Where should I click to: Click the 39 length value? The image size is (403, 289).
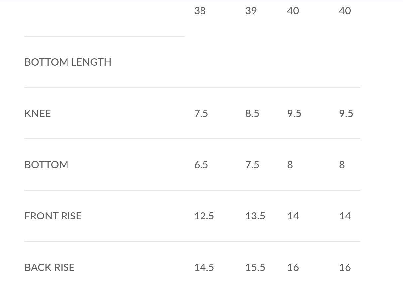tap(251, 11)
